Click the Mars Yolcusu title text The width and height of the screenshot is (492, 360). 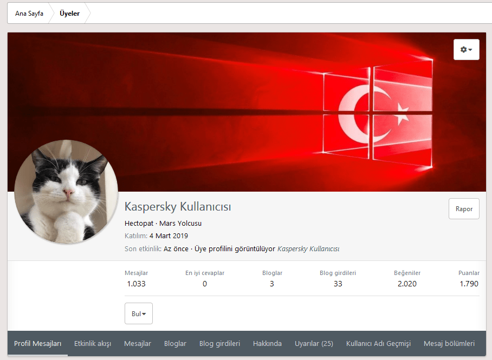click(180, 223)
